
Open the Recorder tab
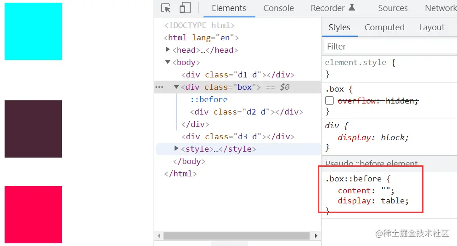tap(327, 8)
